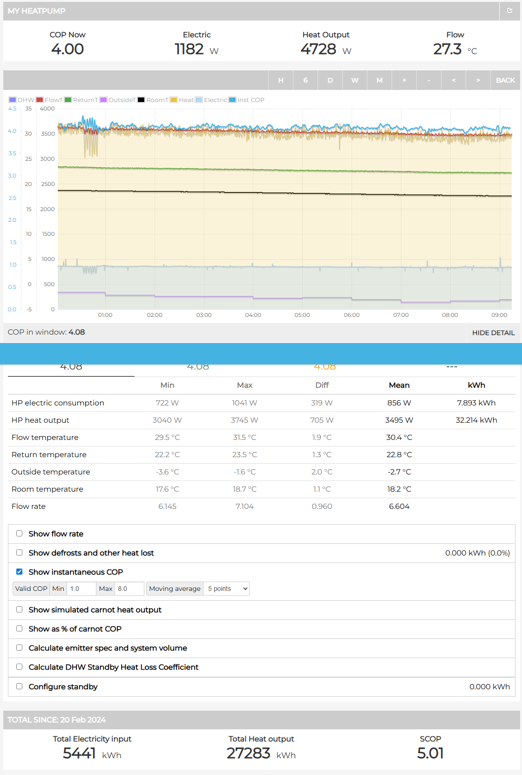Click HIDE DETAIL to collapse stats
Viewport: 522px width, 775px height.
point(493,333)
